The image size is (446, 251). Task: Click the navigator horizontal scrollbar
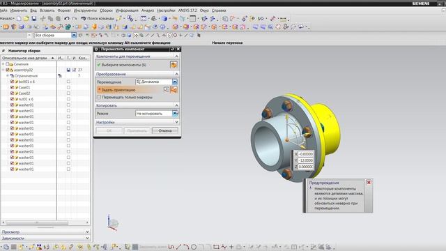(37, 222)
